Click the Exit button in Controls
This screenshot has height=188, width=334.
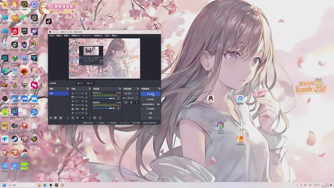pos(150,118)
